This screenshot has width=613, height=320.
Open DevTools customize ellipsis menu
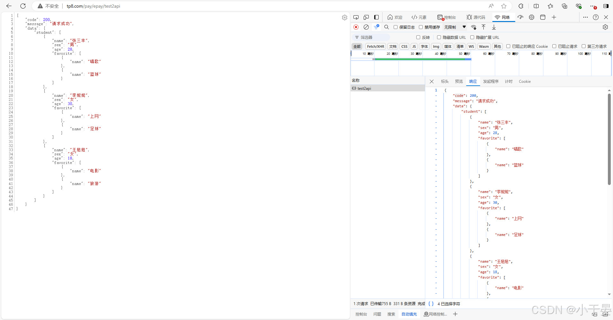tap(585, 17)
